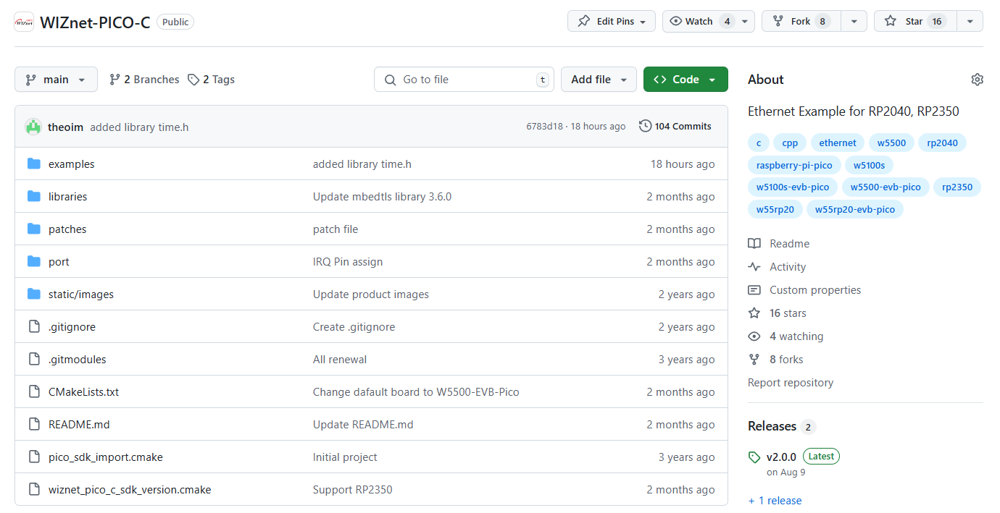The width and height of the screenshot is (1000, 513).
Task: Open the Releases section heading
Action: (x=772, y=426)
